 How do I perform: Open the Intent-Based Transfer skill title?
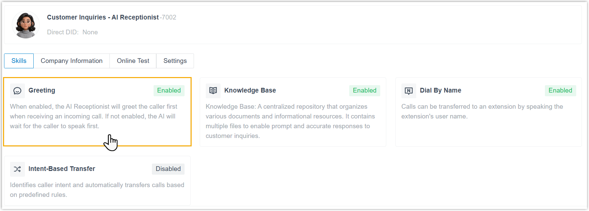coord(62,169)
